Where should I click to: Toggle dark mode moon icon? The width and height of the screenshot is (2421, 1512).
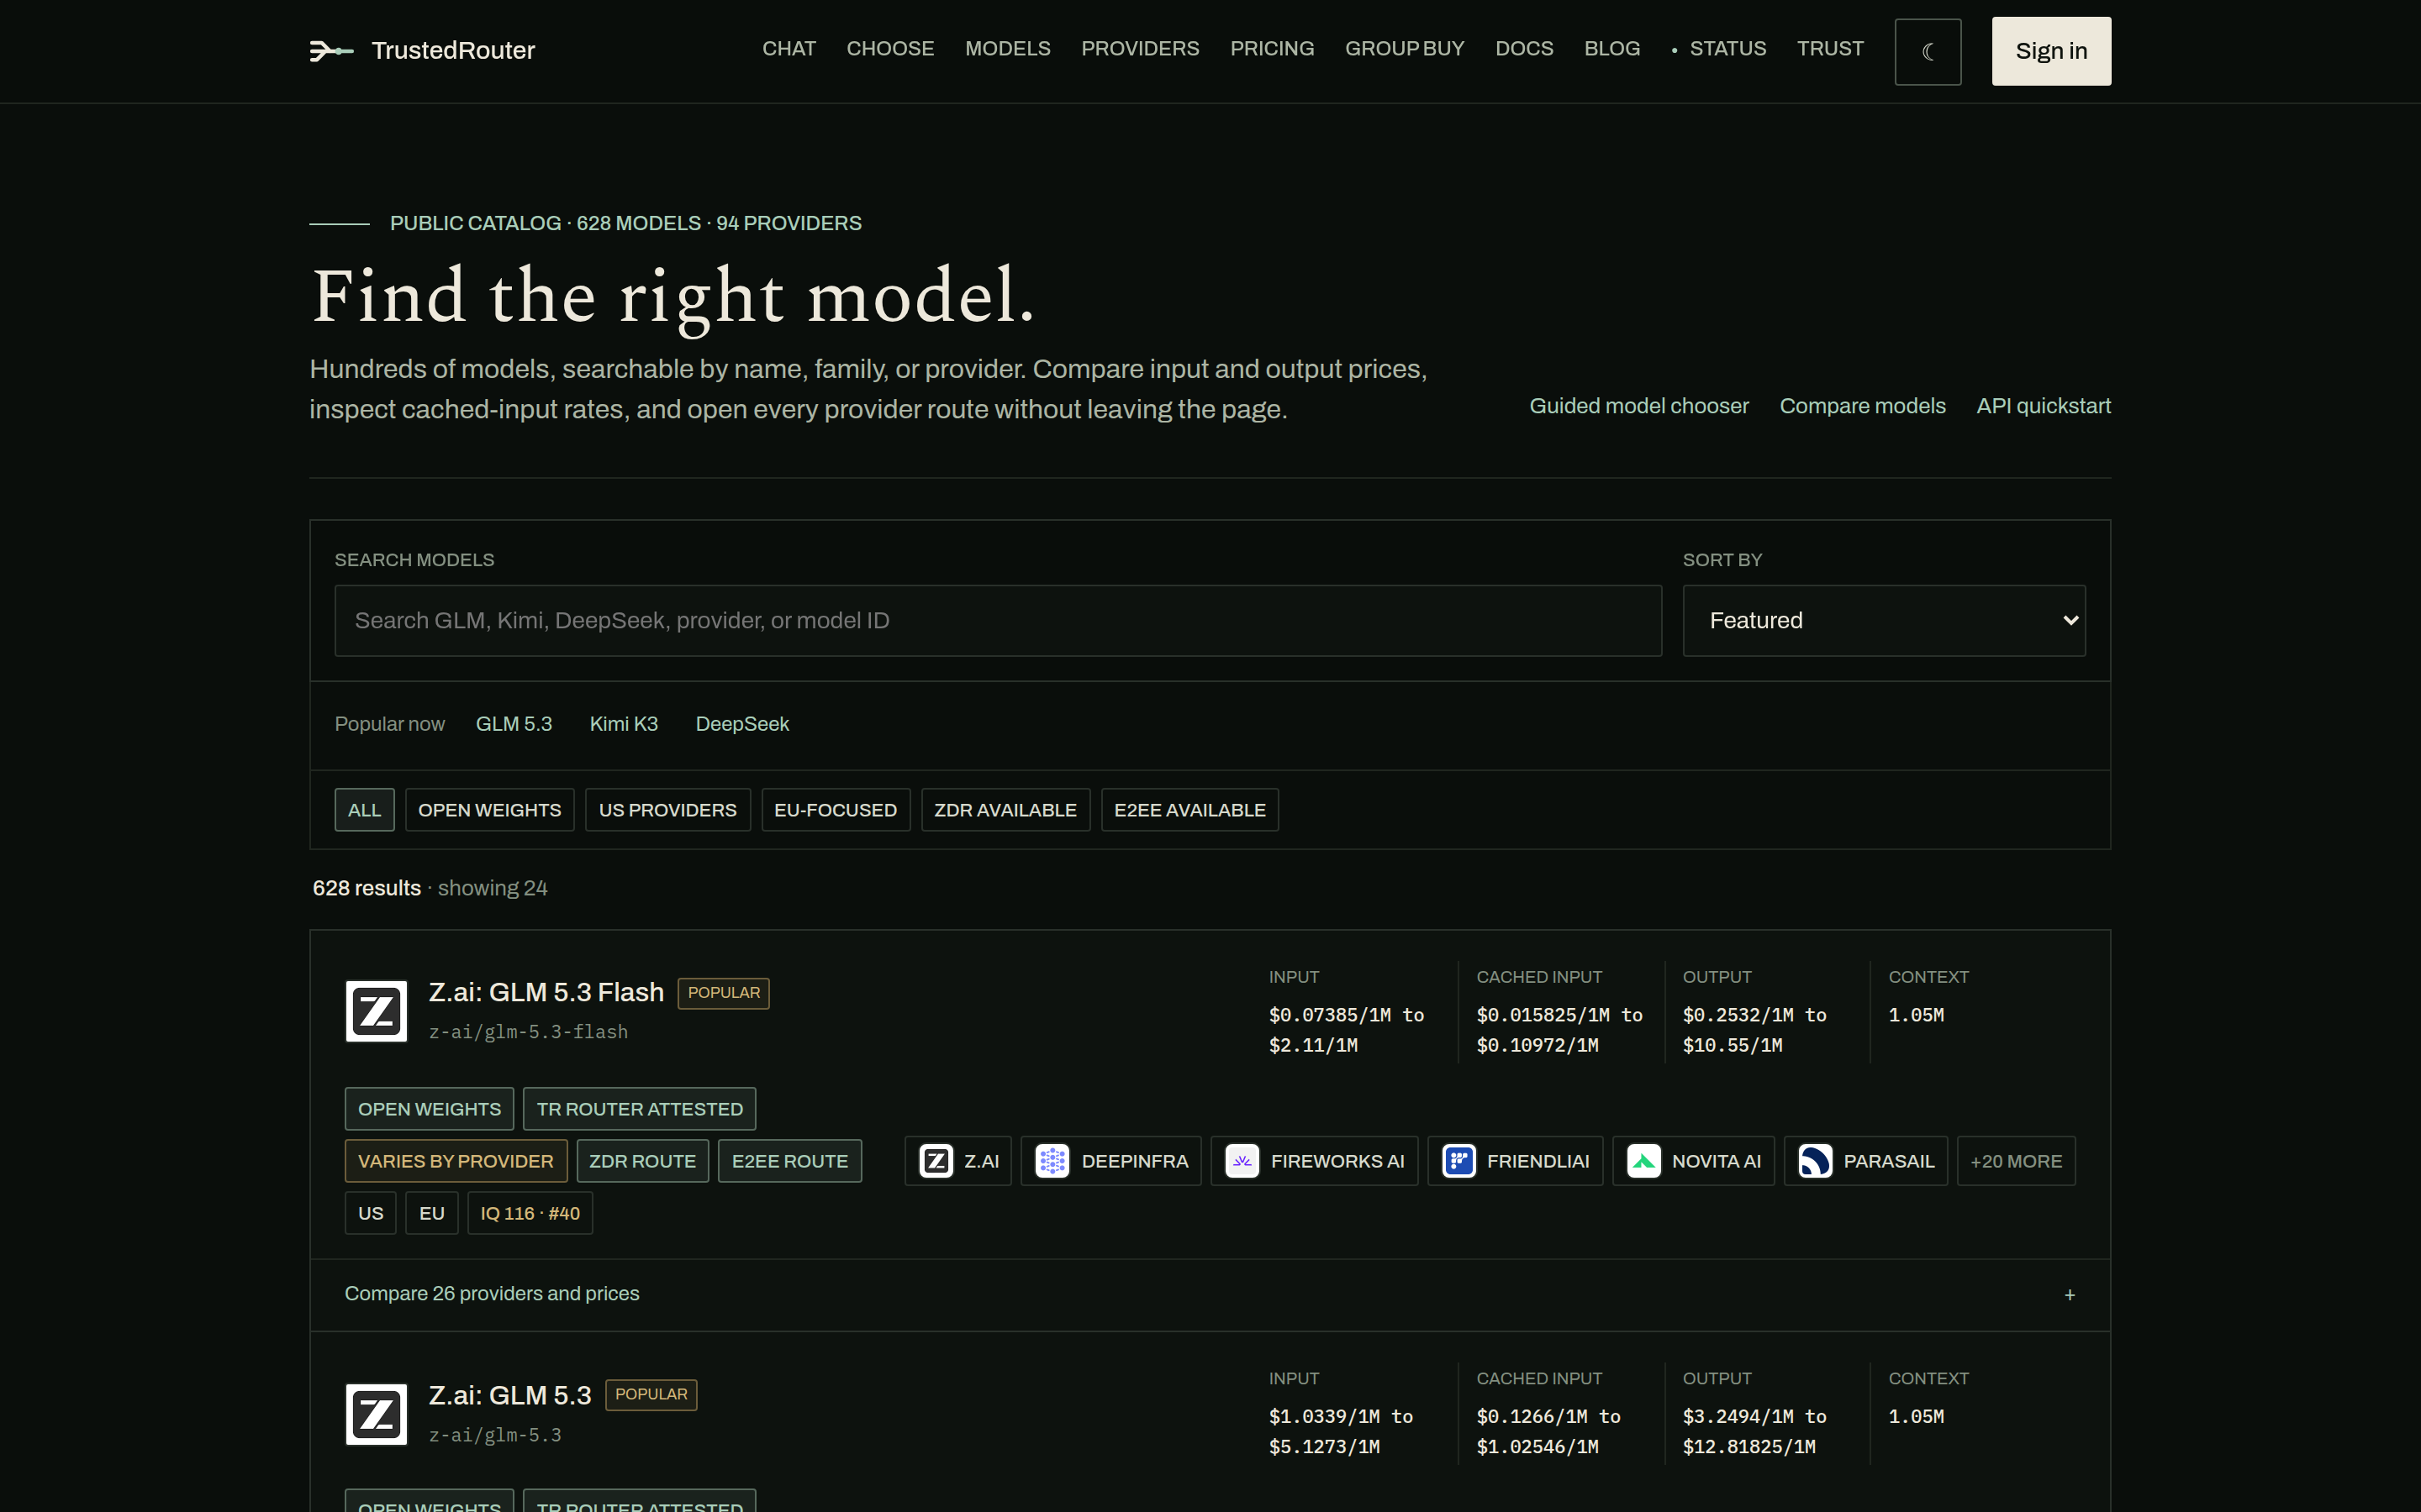[1928, 51]
